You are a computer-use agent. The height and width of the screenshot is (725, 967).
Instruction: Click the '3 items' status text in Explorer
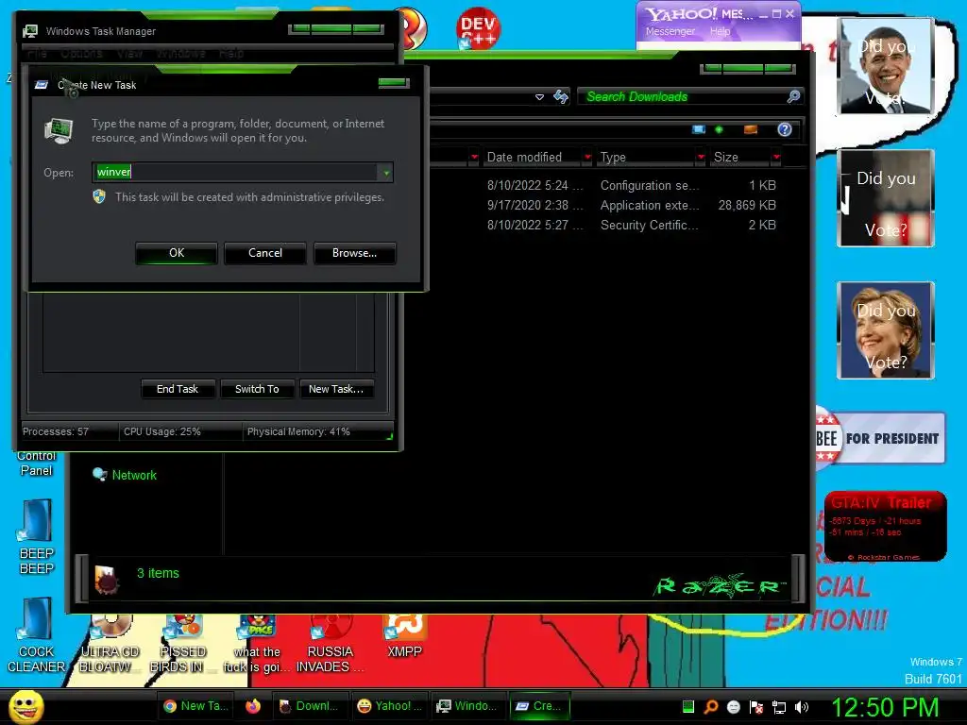[158, 573]
